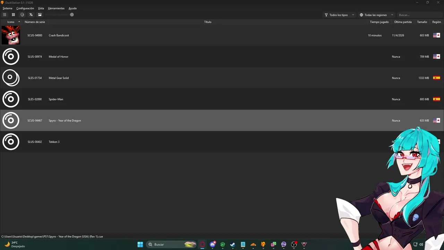Sort by Número de serie column
This screenshot has height=250, width=444.
(x=35, y=22)
